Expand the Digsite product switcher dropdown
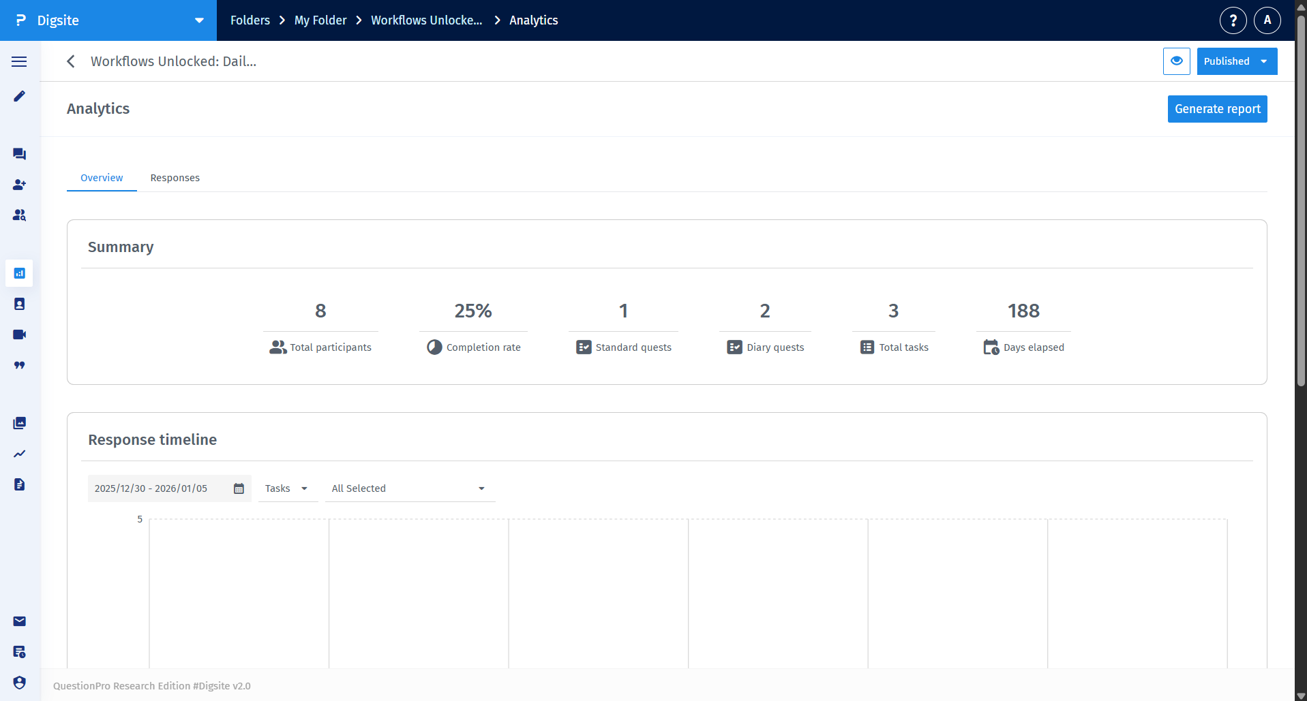This screenshot has height=701, width=1307. pos(199,20)
